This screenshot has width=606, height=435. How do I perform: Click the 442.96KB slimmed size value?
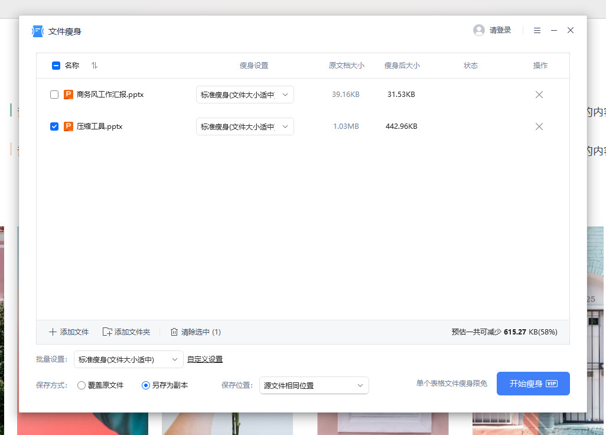pyautogui.click(x=401, y=126)
